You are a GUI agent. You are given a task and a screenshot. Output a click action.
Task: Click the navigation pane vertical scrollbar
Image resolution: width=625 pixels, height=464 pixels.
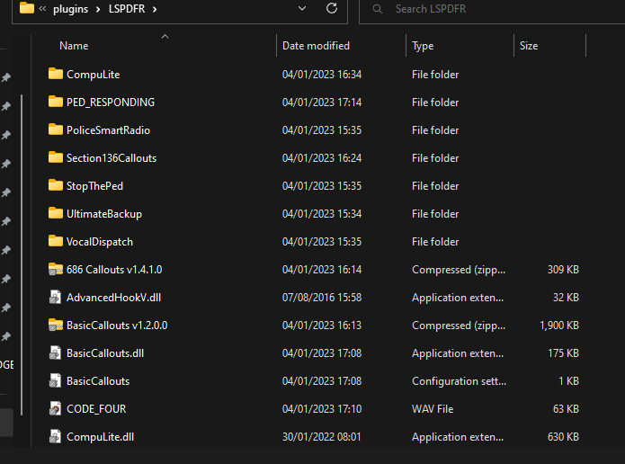(22, 255)
